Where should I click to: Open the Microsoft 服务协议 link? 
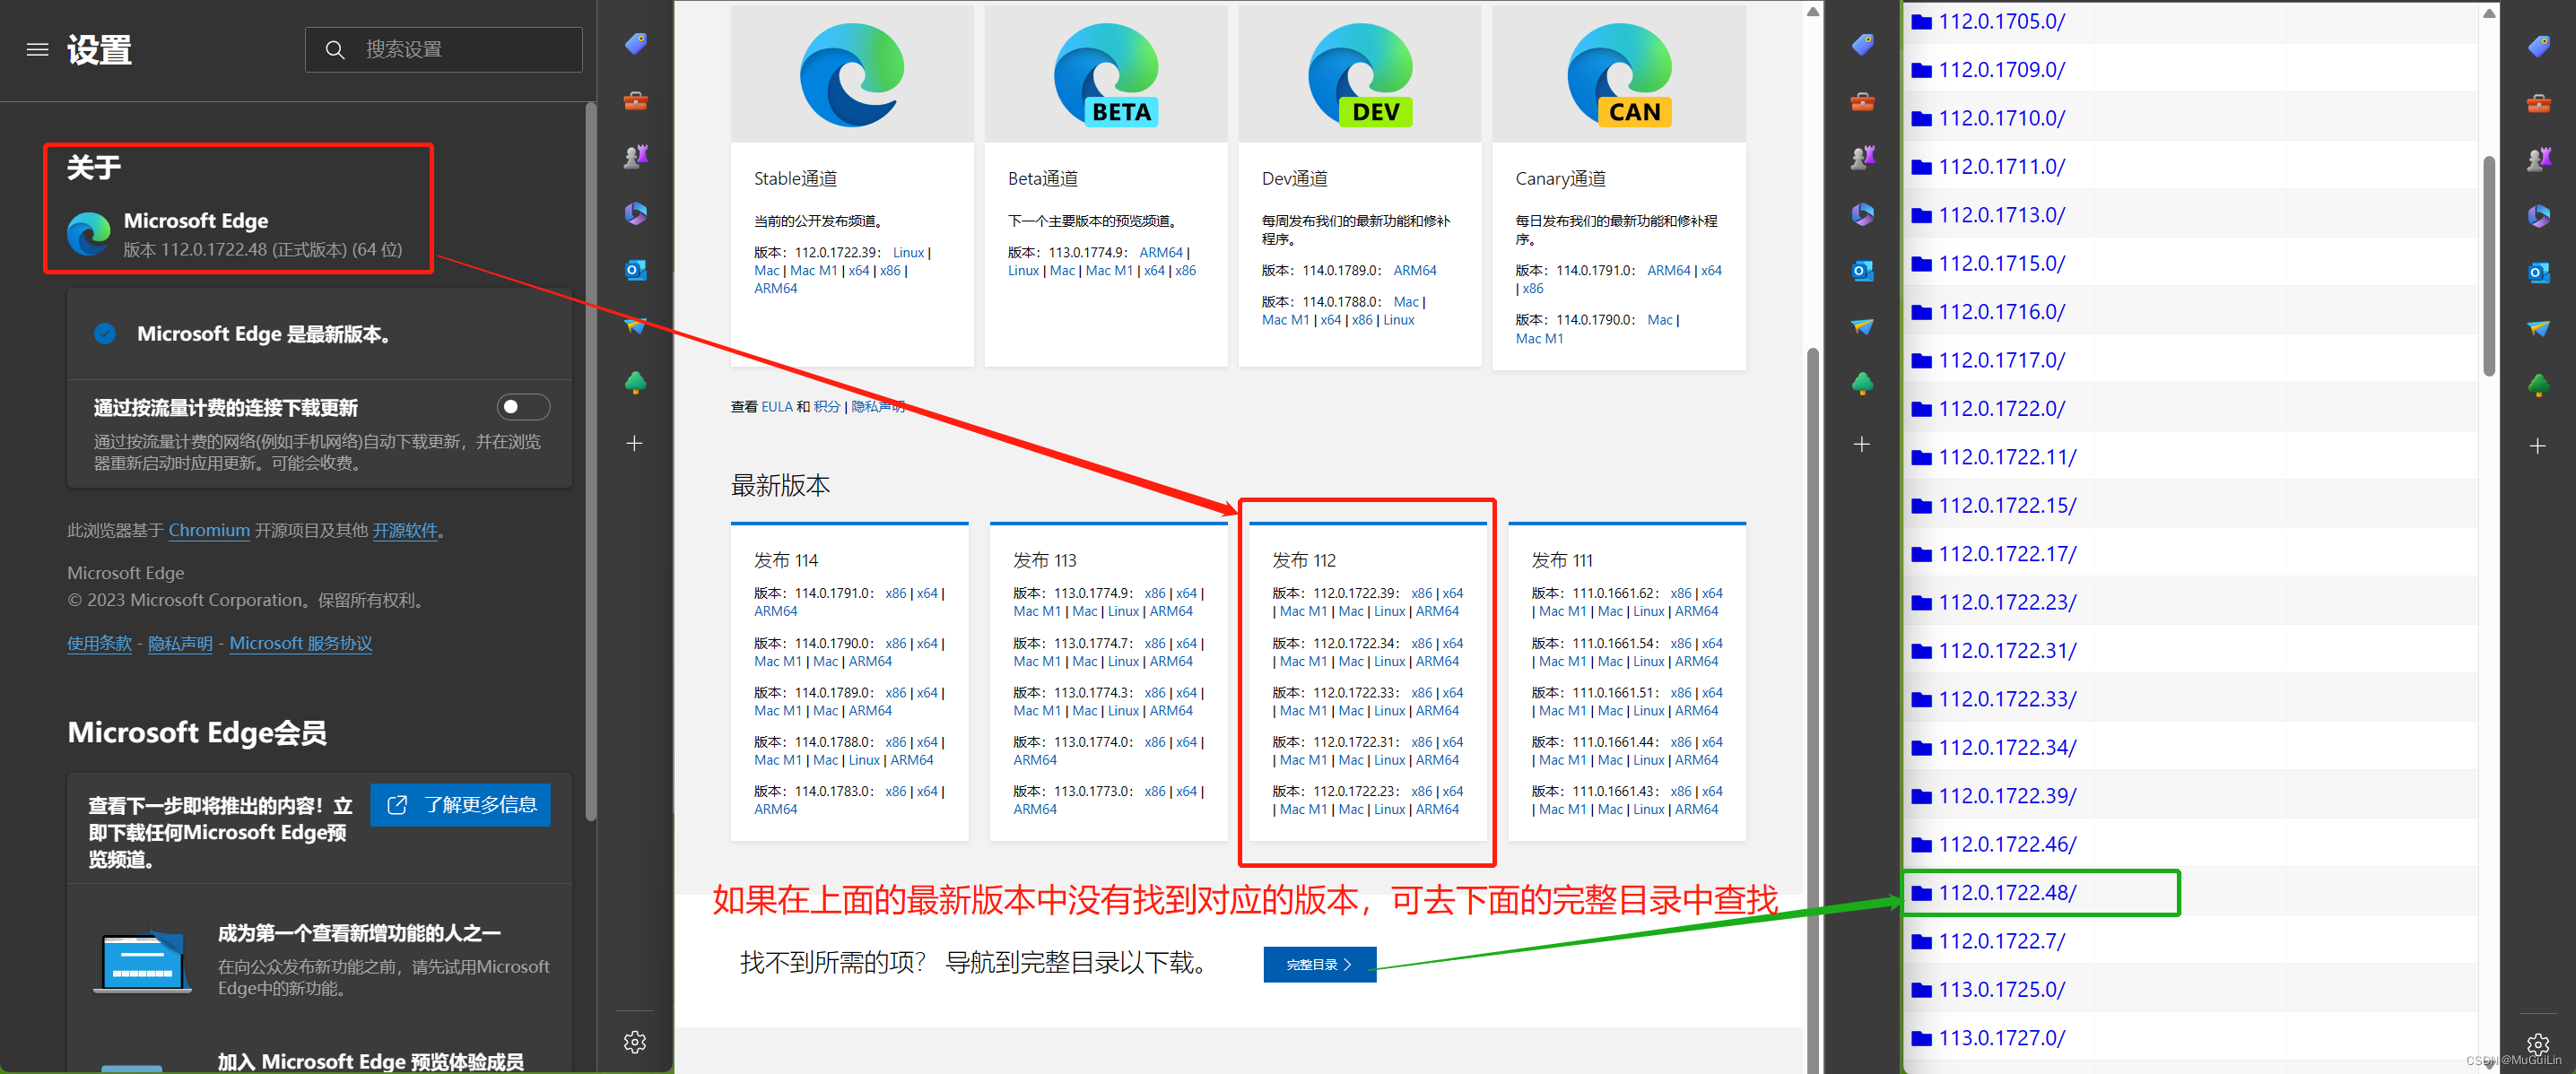[301, 644]
